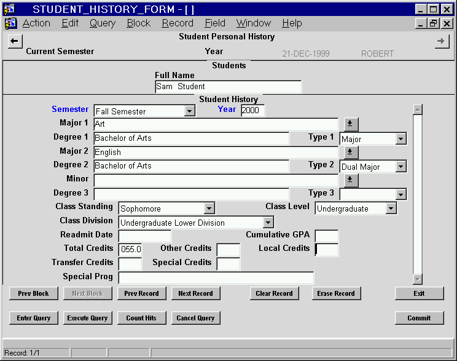Click the Transfer Credits field
This screenshot has height=361, width=457.
(130, 264)
